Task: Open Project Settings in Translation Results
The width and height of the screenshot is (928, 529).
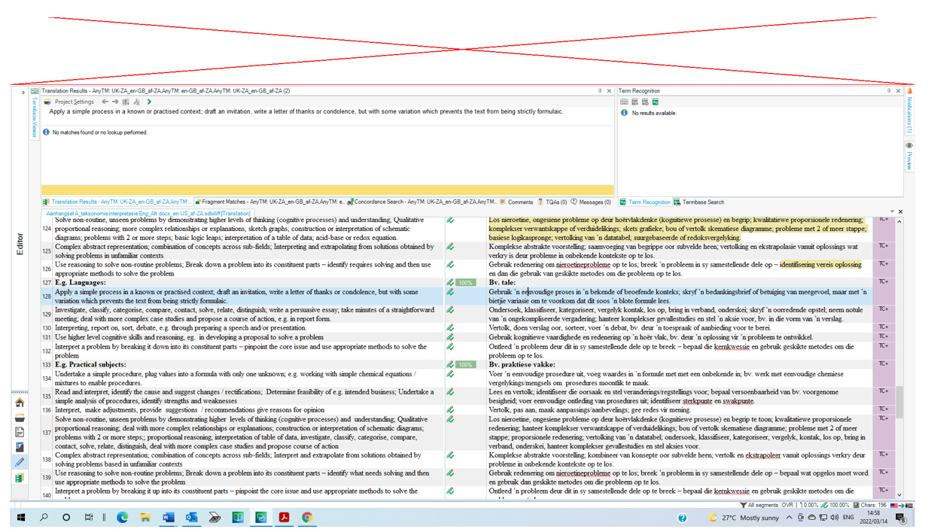Action: [x=68, y=102]
